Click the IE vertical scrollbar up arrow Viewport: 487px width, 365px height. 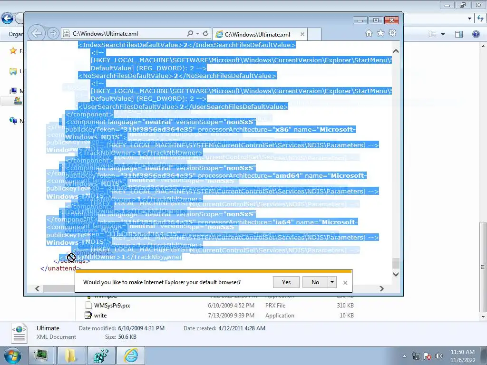[396, 51]
